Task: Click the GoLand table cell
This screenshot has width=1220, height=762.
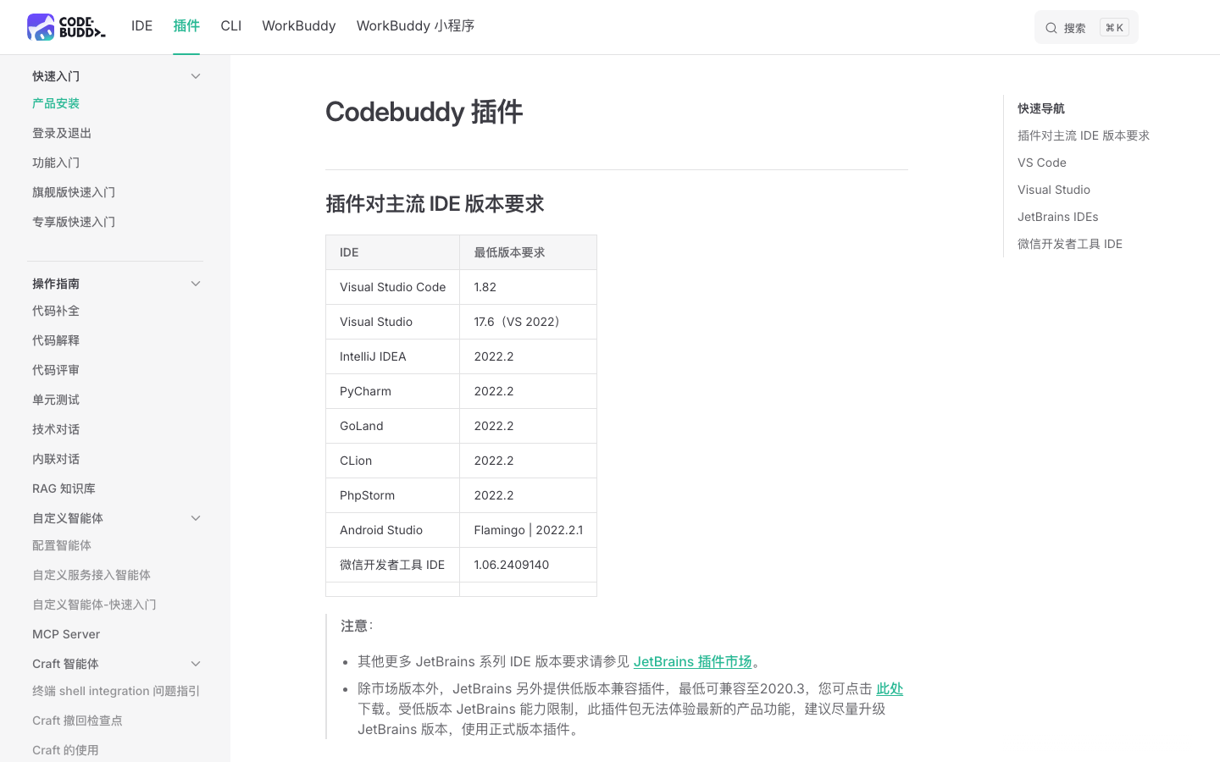Action: pos(392,426)
